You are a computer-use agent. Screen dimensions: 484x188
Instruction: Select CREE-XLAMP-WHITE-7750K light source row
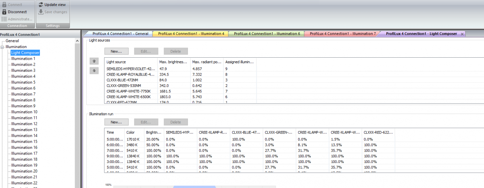pos(180,91)
